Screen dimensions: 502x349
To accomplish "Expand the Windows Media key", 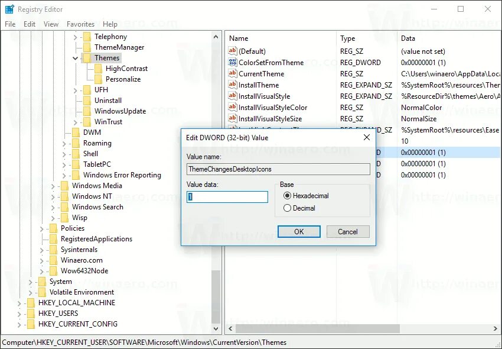I will [x=53, y=186].
